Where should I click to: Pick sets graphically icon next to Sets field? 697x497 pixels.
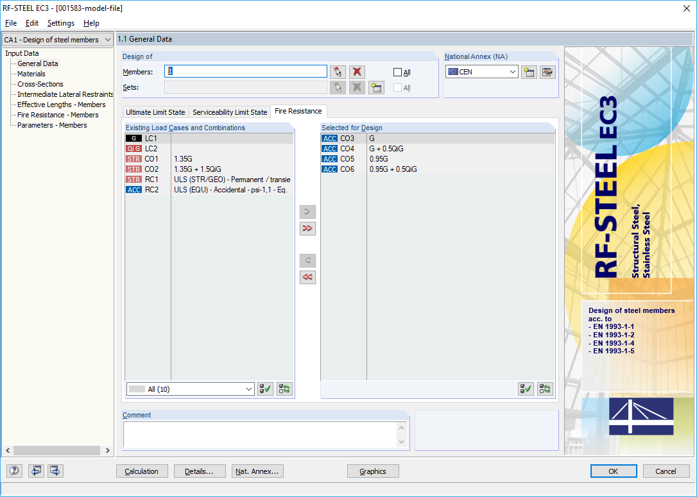click(338, 87)
